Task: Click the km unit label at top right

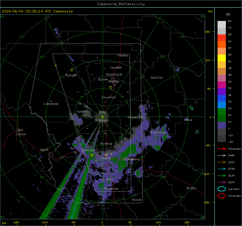Action: pyautogui.click(x=210, y=11)
